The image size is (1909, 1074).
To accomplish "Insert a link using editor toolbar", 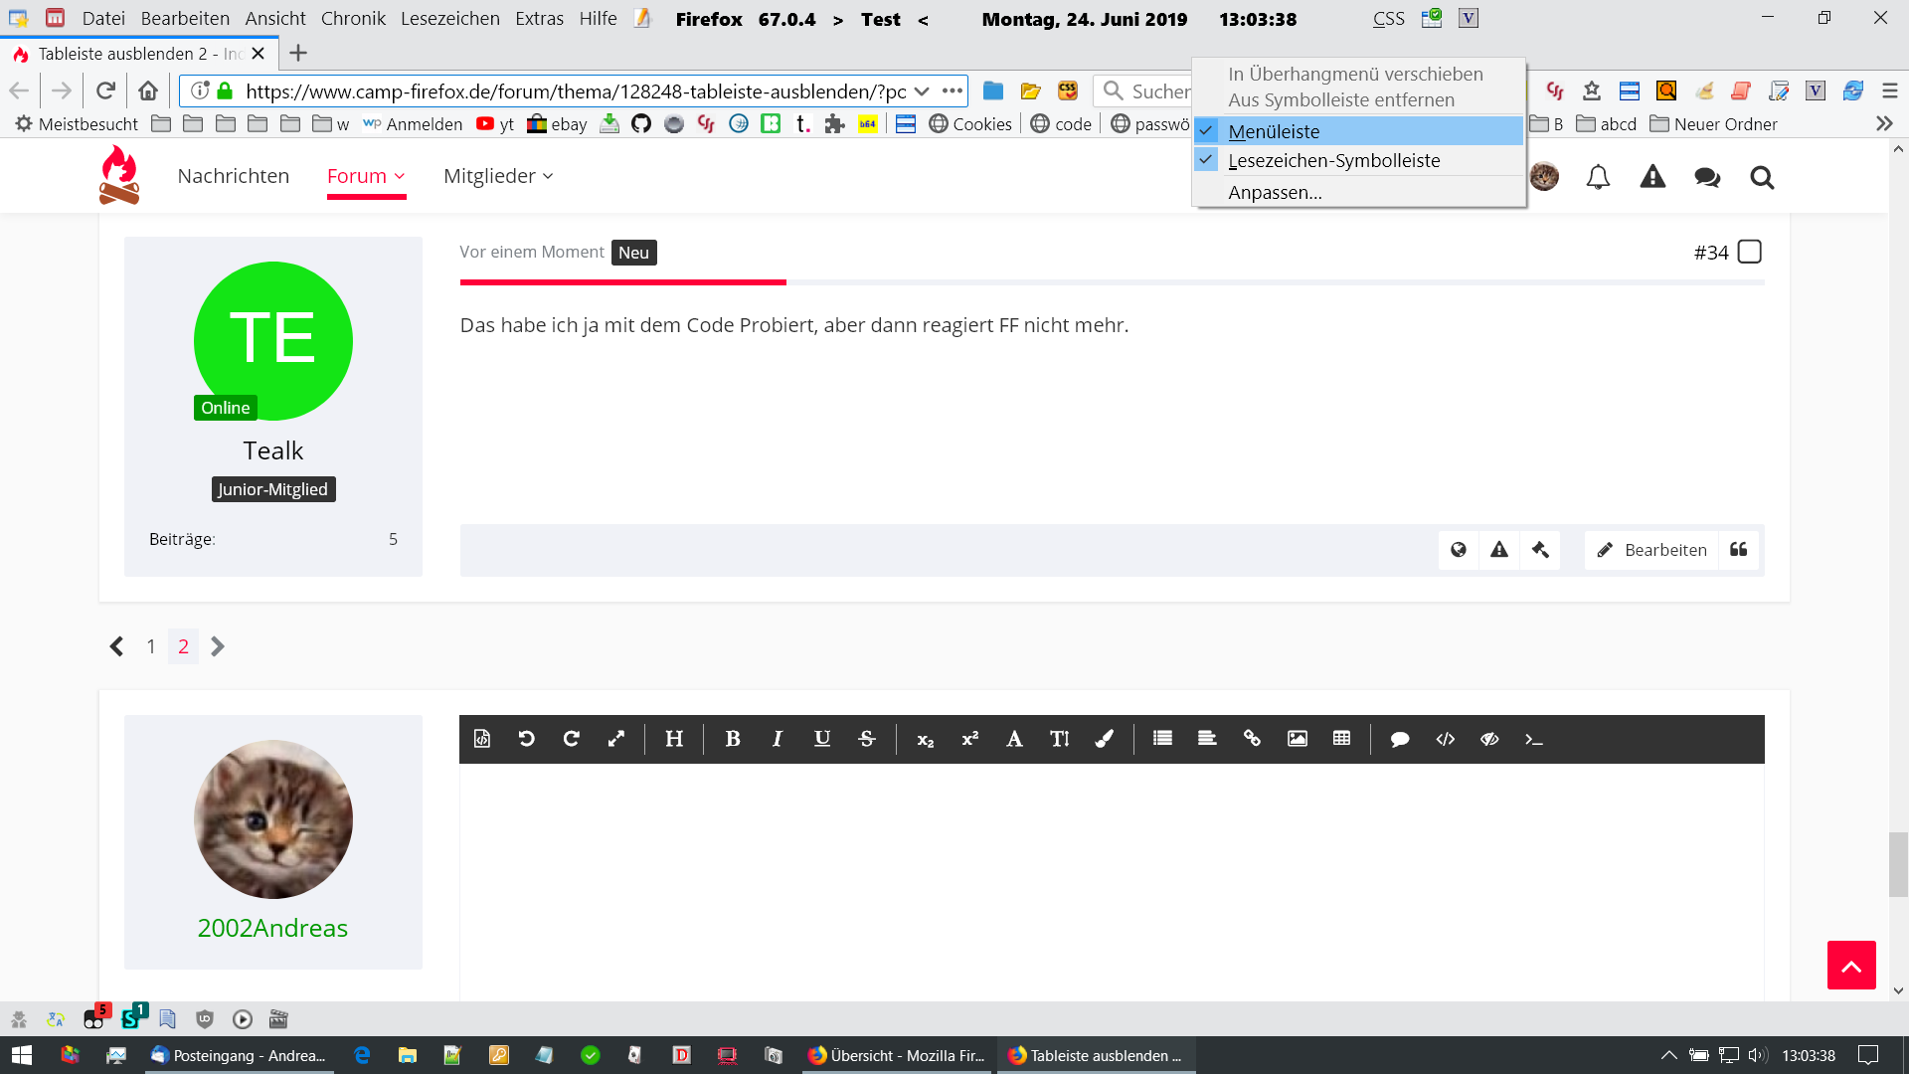I will point(1252,739).
